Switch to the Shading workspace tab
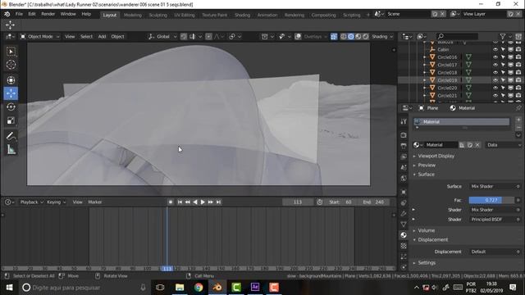 click(242, 15)
